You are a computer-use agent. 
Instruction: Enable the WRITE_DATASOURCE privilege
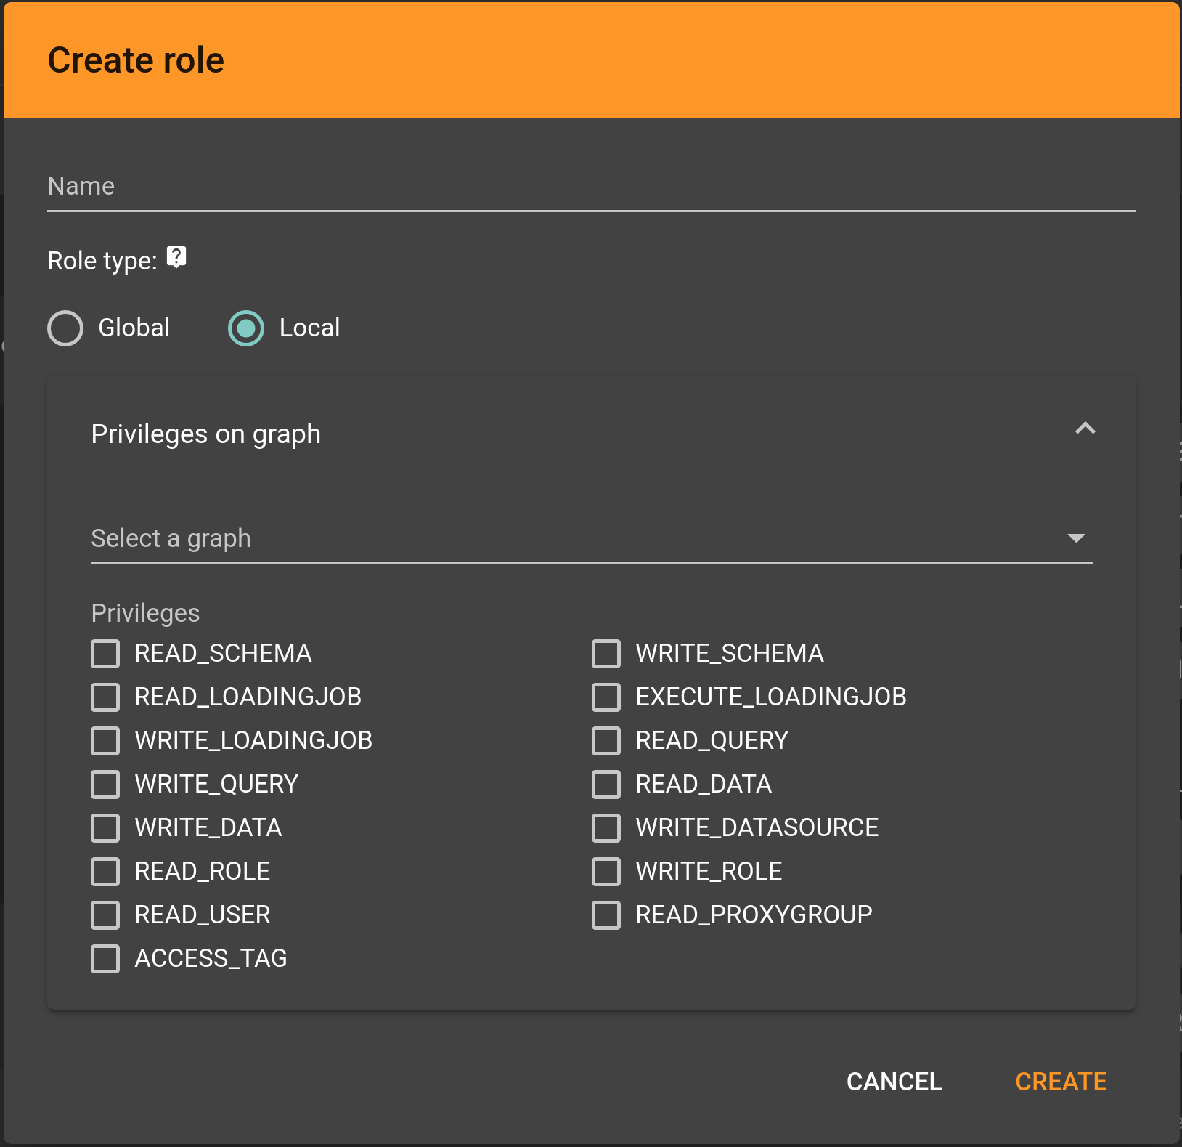tap(607, 827)
